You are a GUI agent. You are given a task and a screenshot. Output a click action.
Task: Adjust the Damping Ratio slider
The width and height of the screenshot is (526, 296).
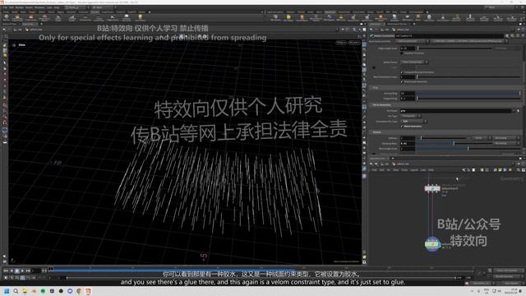click(x=454, y=143)
